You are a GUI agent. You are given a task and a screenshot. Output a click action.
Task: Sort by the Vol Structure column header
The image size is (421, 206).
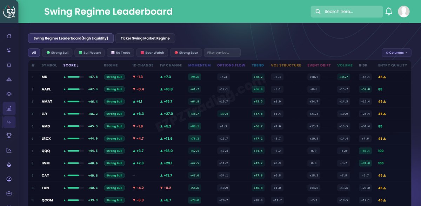286,65
